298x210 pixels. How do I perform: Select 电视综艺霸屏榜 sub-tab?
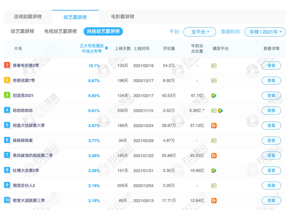point(60,31)
